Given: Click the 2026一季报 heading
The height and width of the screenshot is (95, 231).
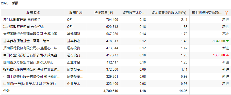Looking at the screenshot, I should [x=10, y=3].
